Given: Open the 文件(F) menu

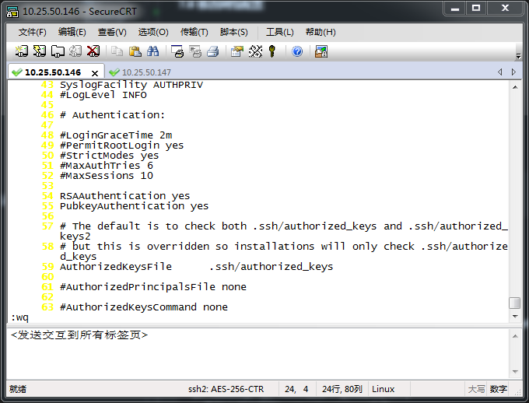Looking at the screenshot, I should coord(32,32).
